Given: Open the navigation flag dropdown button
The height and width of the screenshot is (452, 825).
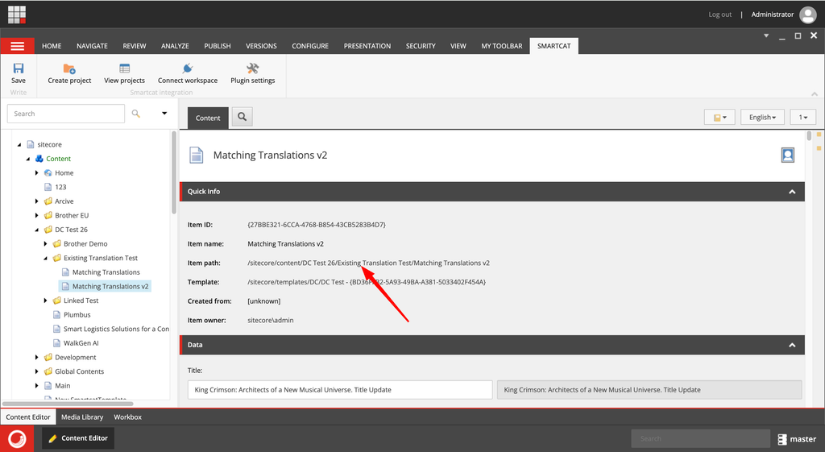Looking at the screenshot, I should (x=719, y=118).
